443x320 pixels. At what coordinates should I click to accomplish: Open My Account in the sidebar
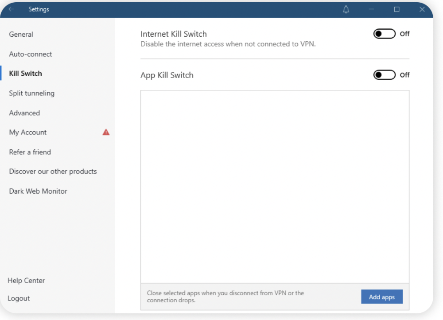click(28, 132)
